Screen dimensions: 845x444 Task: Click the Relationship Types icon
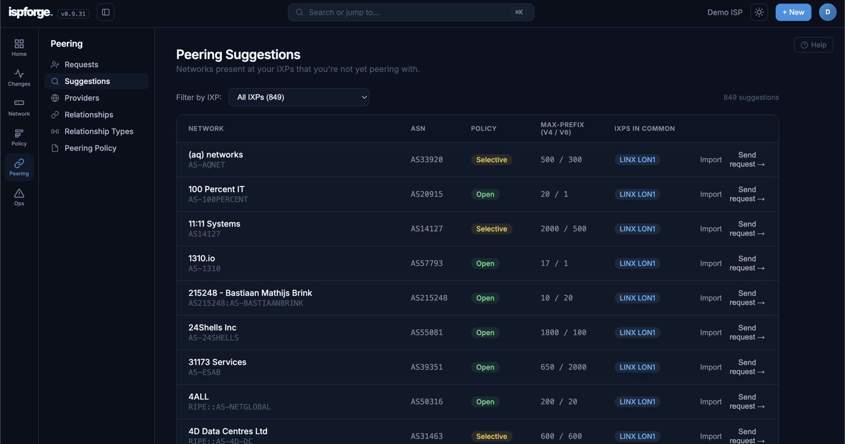click(x=55, y=131)
